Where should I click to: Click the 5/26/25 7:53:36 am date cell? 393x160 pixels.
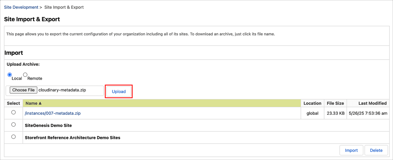point(368,113)
